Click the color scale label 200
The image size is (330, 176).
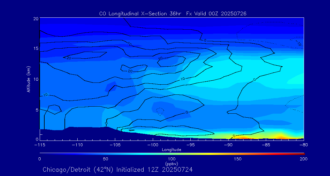coord(304,159)
